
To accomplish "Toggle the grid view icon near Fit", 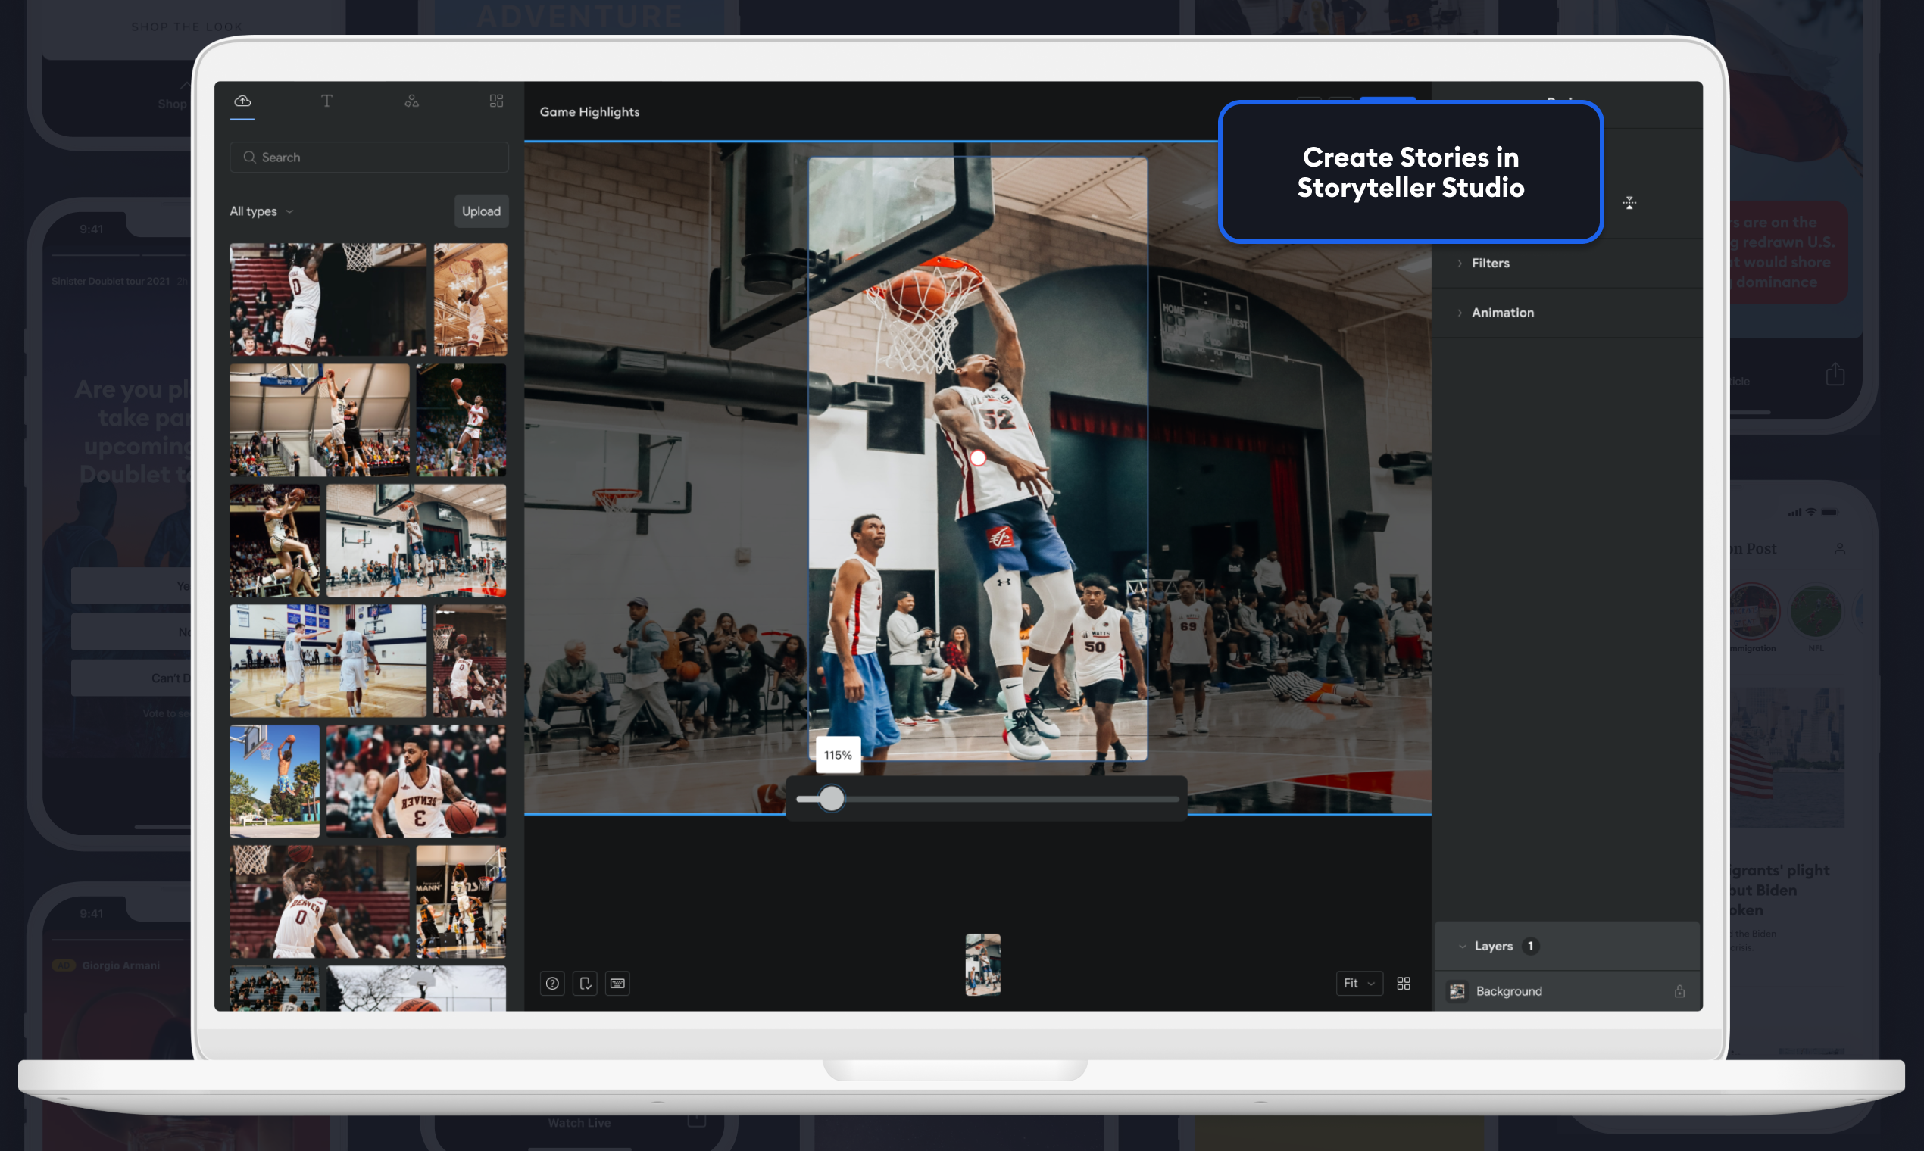I will click(1404, 984).
